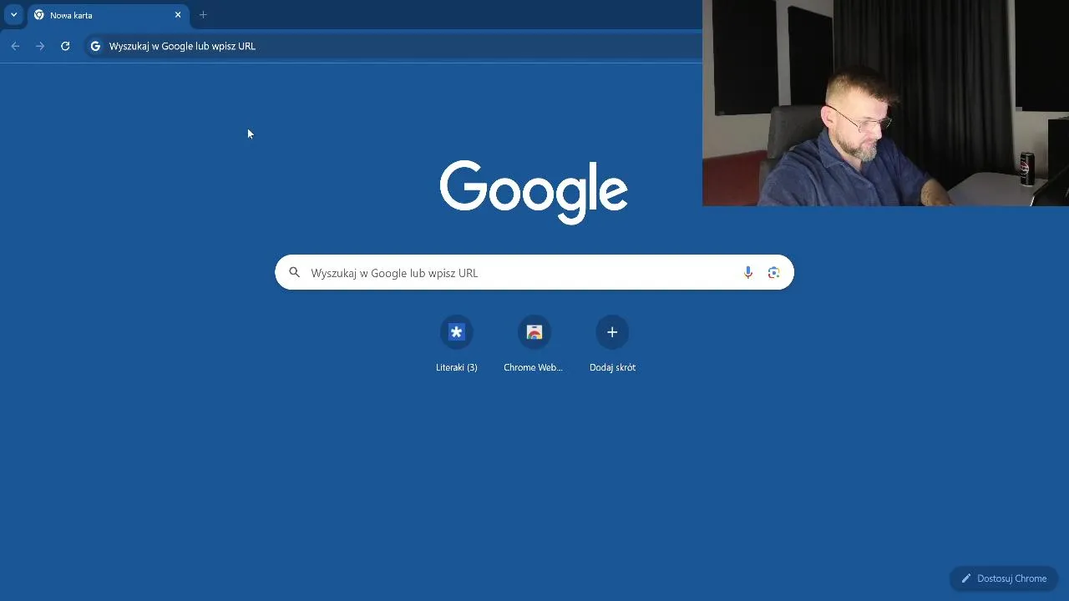Click the Google icon in address bar
This screenshot has width=1069, height=601.
pyautogui.click(x=95, y=46)
